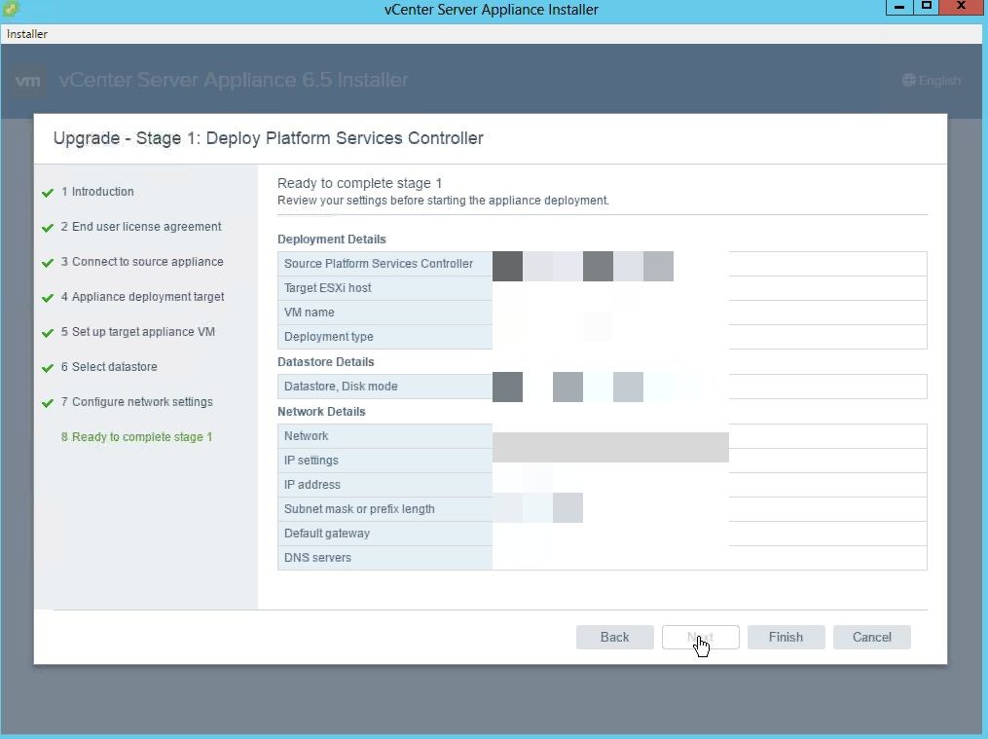Screen dimensions: 988x739
Task: Click the disabled Next button
Action: point(700,637)
